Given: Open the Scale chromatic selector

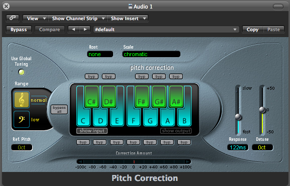Looking at the screenshot, I should tap(151, 54).
